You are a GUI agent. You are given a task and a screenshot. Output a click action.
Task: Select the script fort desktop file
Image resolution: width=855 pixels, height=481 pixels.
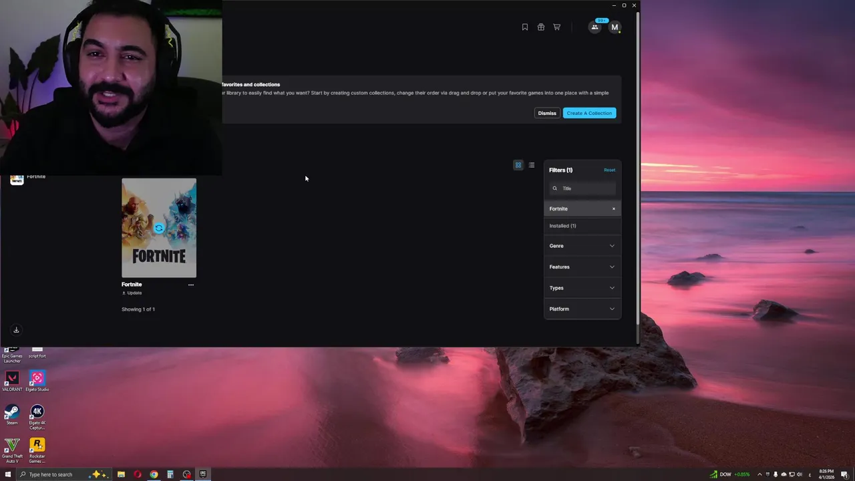[x=37, y=353]
